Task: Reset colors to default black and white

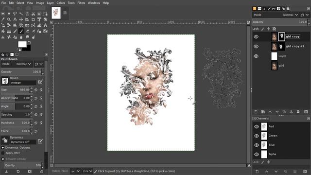Action: tap(19, 50)
